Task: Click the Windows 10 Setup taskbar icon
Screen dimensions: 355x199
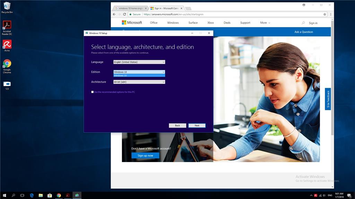Action: pos(77,195)
